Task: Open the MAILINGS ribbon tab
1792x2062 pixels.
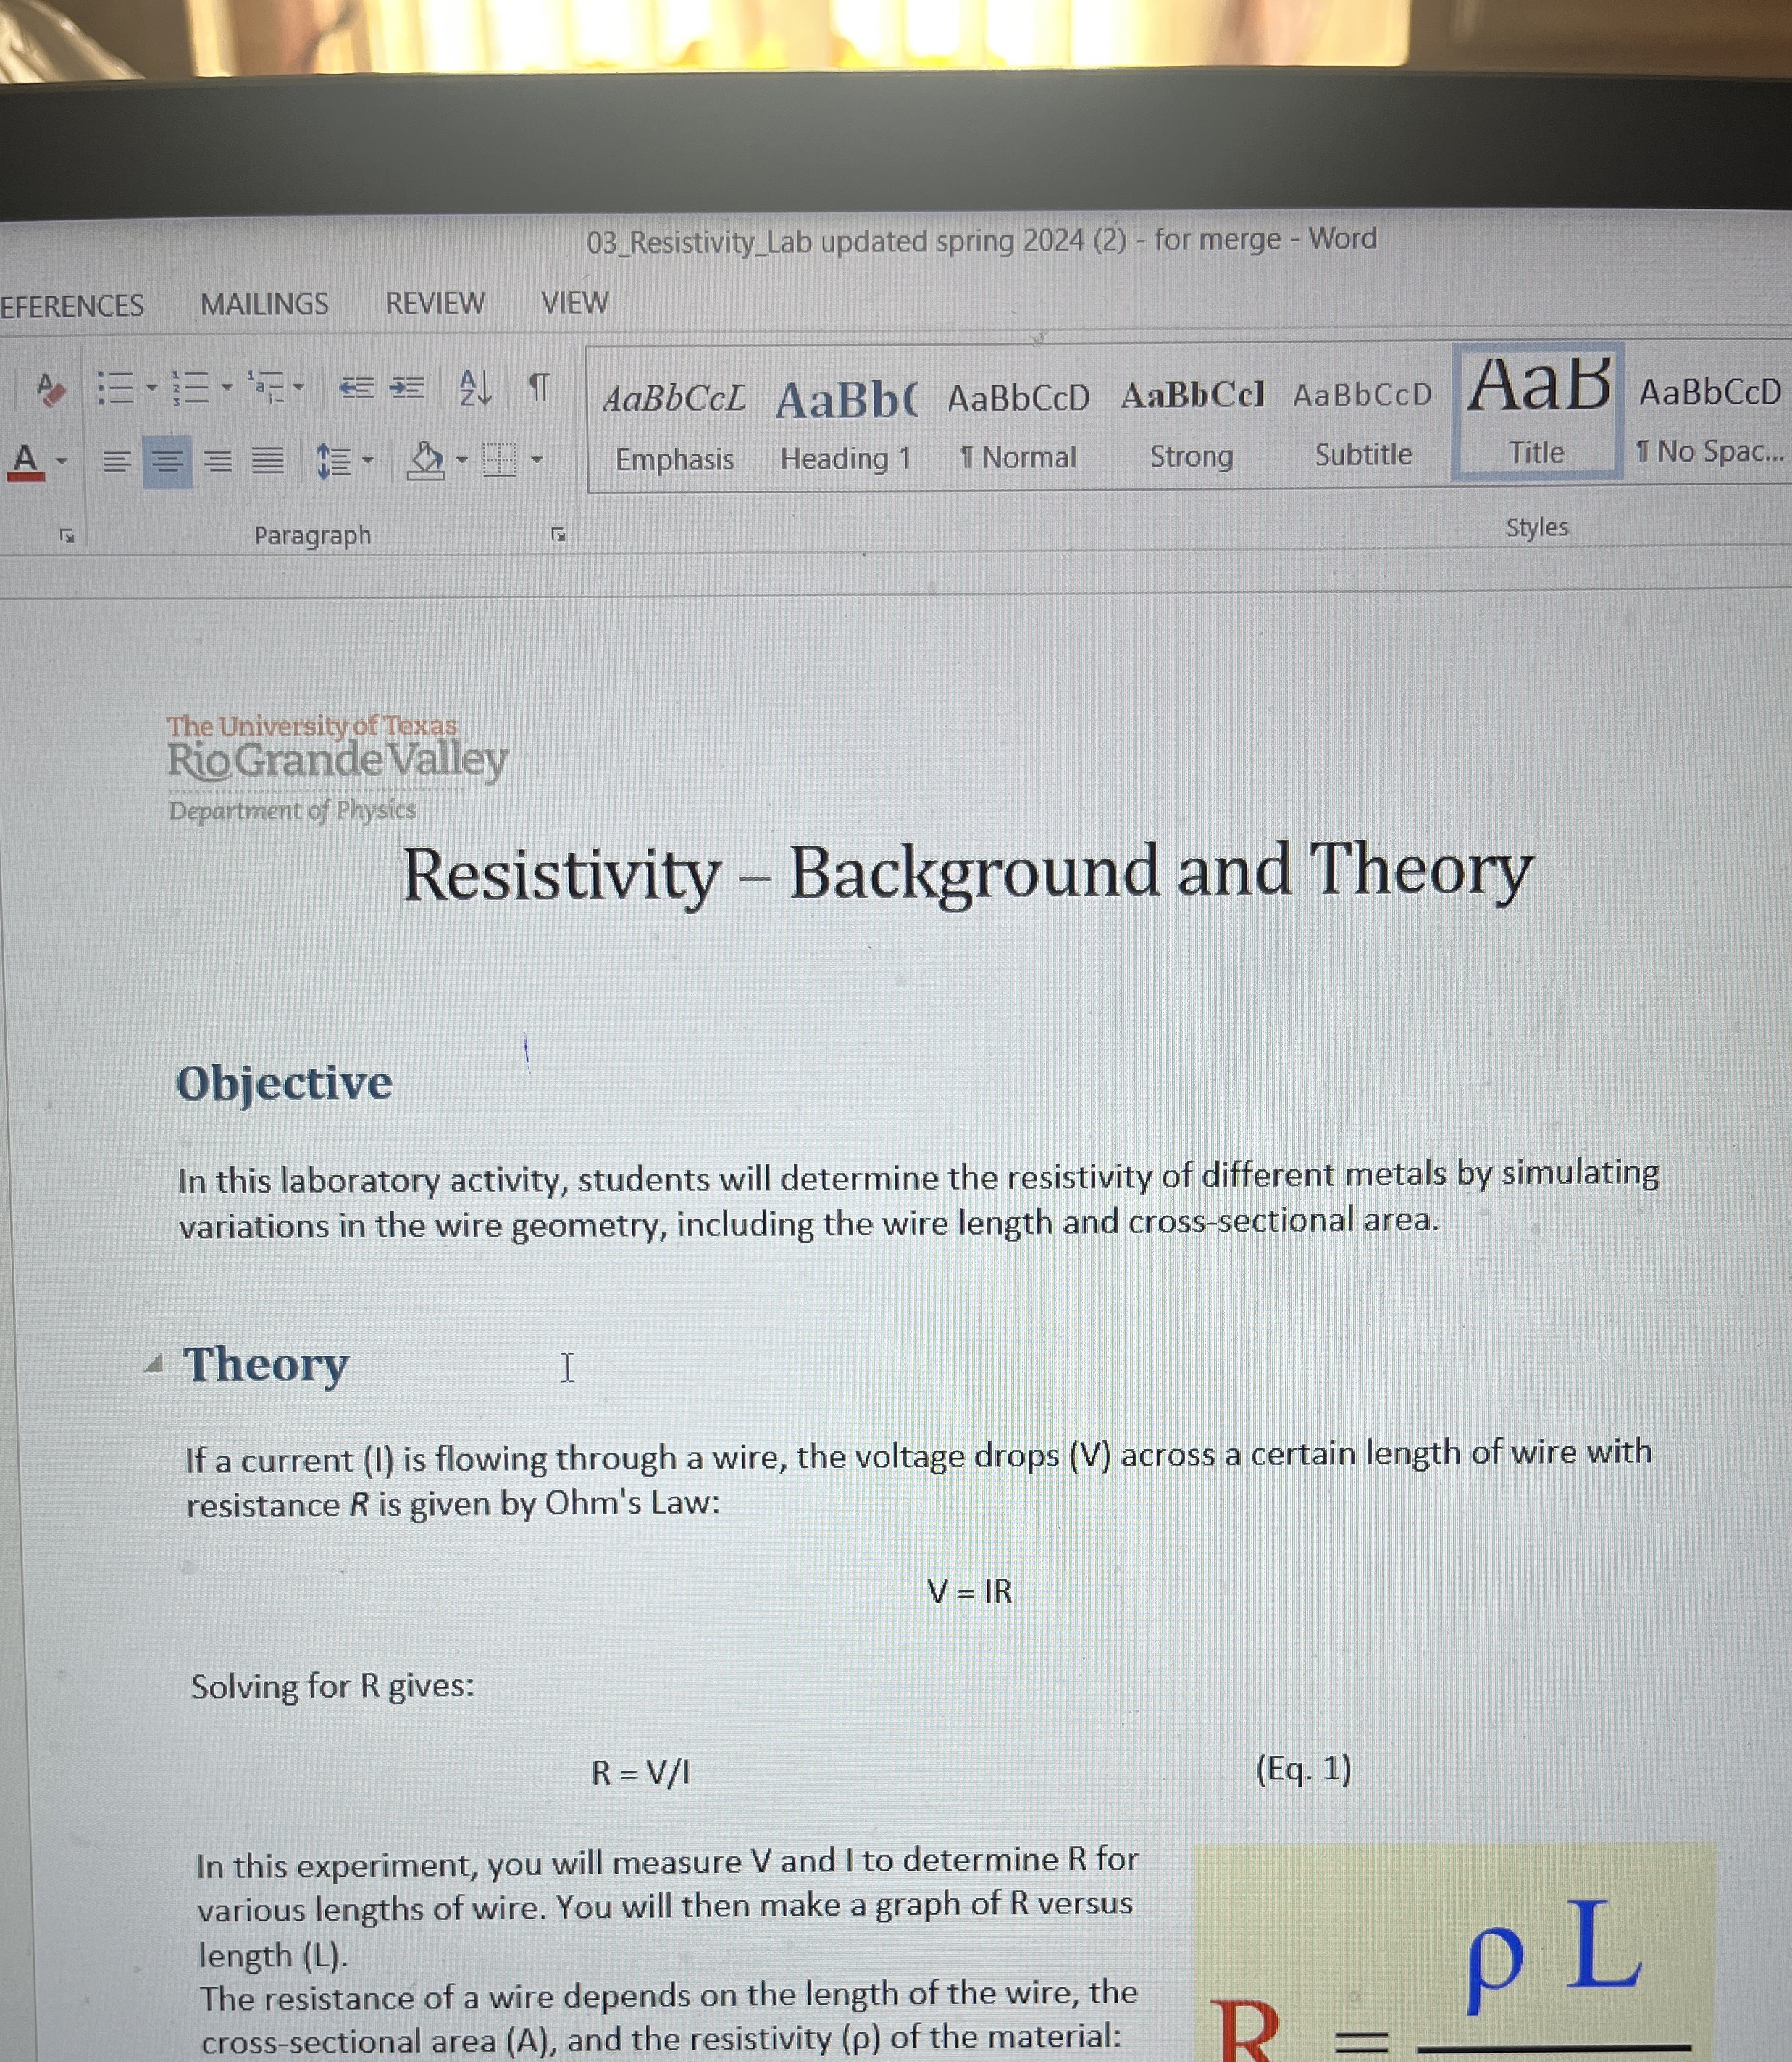Action: pyautogui.click(x=264, y=304)
